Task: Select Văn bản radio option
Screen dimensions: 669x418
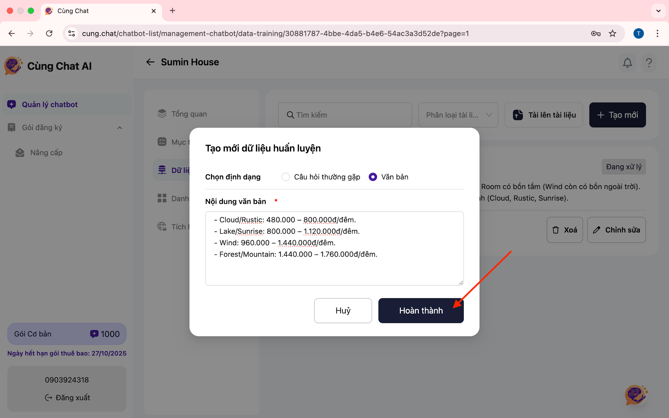Action: coord(373,177)
